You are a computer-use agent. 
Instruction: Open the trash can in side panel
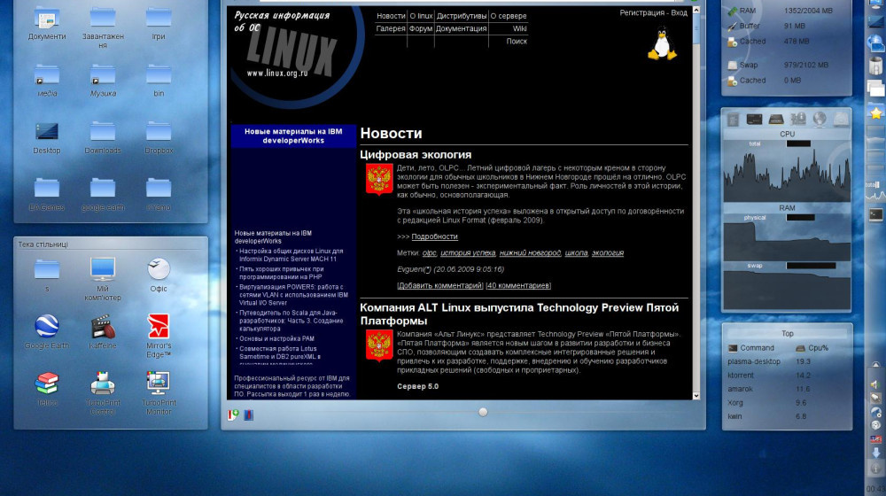click(x=876, y=65)
